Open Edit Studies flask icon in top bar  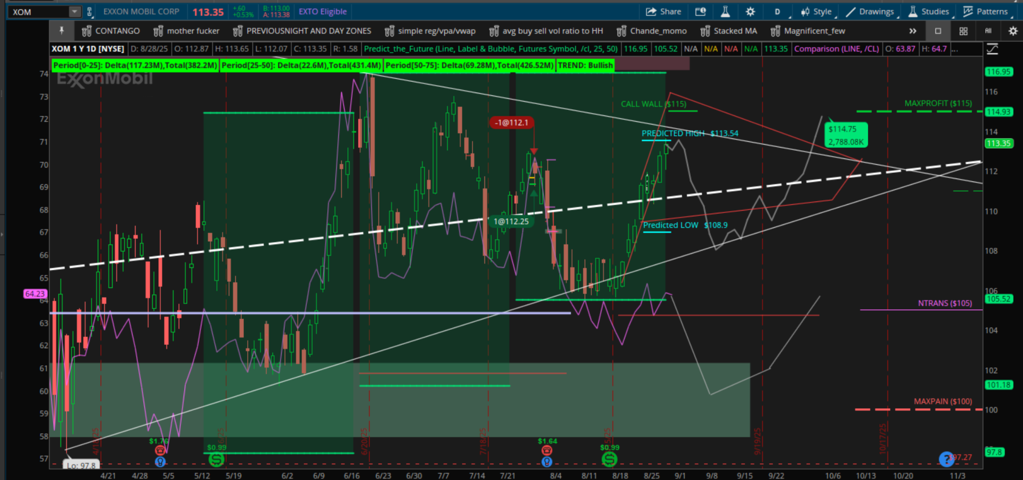[x=725, y=12]
